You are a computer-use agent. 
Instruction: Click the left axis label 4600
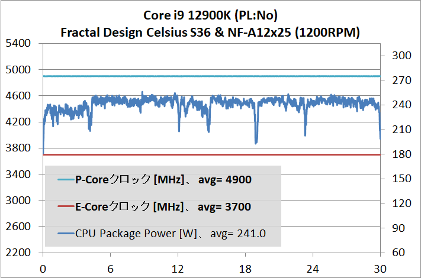pos(18,95)
